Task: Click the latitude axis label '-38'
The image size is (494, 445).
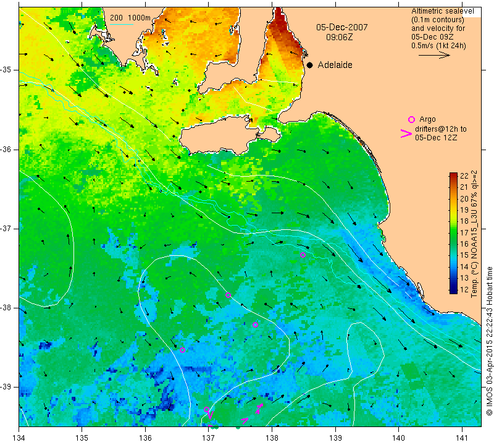Action: tap(6, 308)
